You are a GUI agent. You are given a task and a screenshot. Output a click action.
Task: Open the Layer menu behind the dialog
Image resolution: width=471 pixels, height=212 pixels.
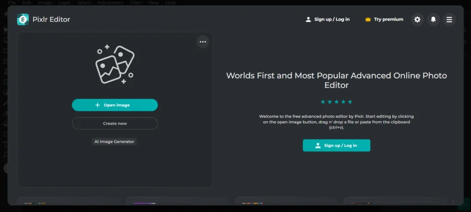(x=64, y=3)
